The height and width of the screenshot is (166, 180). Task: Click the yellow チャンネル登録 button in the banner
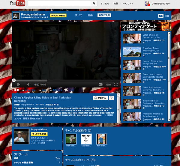click(x=58, y=15)
